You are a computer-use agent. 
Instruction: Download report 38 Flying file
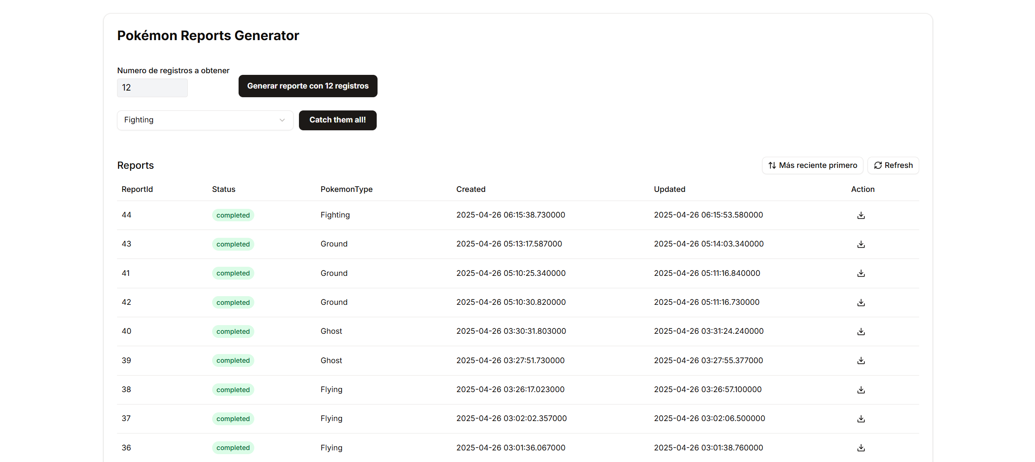[861, 390]
